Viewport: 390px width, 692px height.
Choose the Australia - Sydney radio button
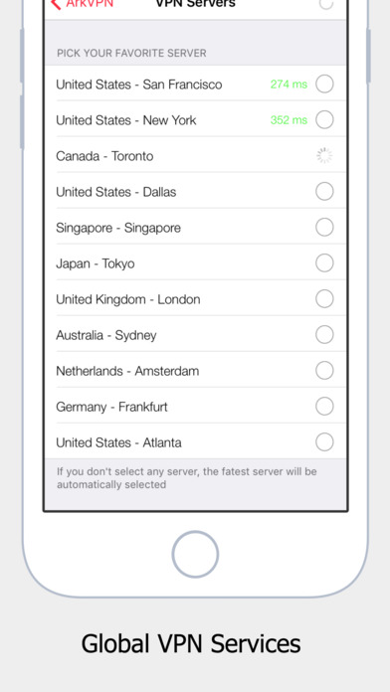[x=324, y=334]
